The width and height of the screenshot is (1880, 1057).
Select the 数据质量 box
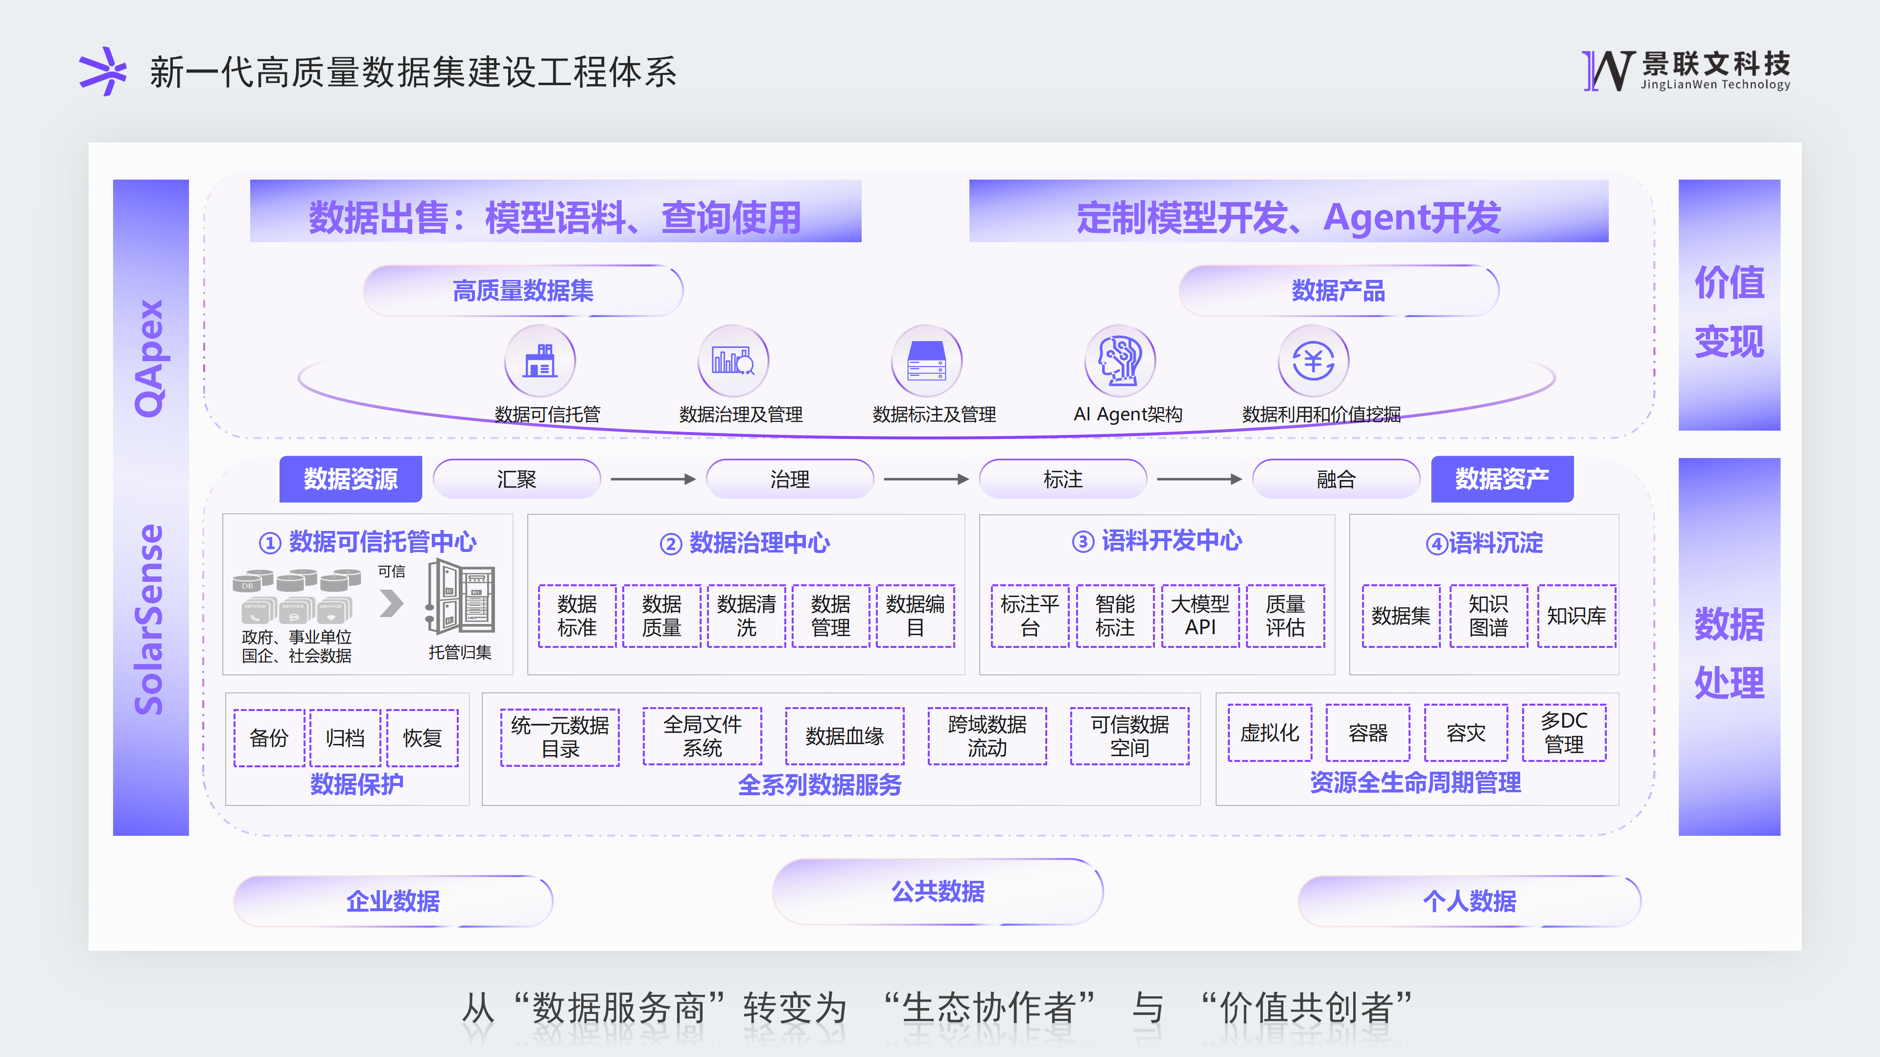click(662, 616)
